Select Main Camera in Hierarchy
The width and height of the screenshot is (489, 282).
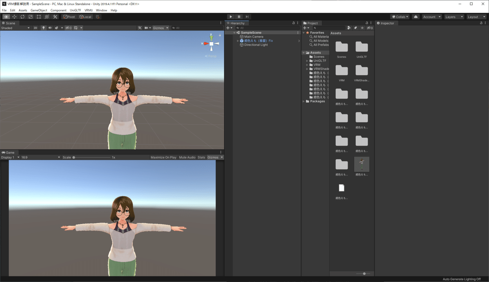click(x=253, y=37)
